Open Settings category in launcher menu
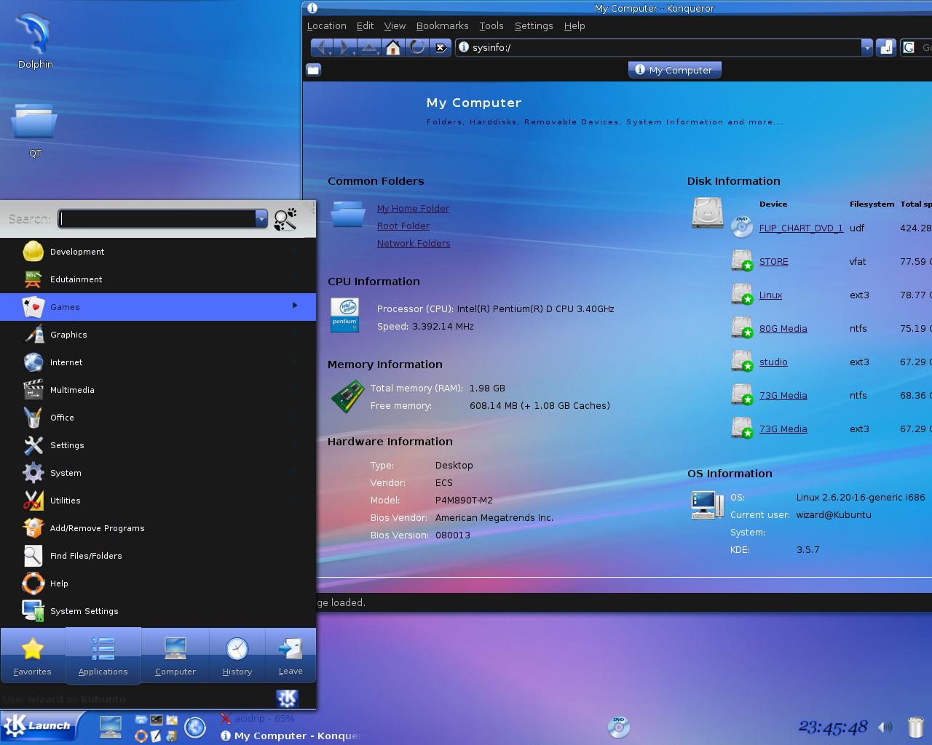Screen dimensions: 932x745 [158, 445]
